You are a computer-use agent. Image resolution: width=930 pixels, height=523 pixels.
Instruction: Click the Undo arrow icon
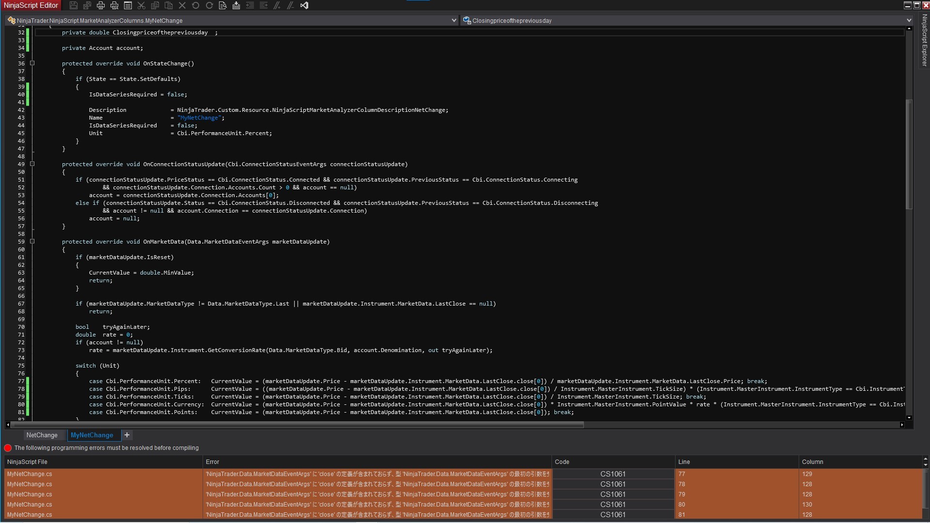196,5
